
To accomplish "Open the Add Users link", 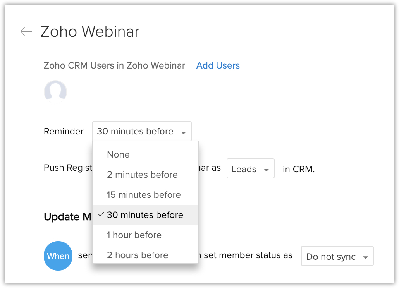I will tap(218, 66).
